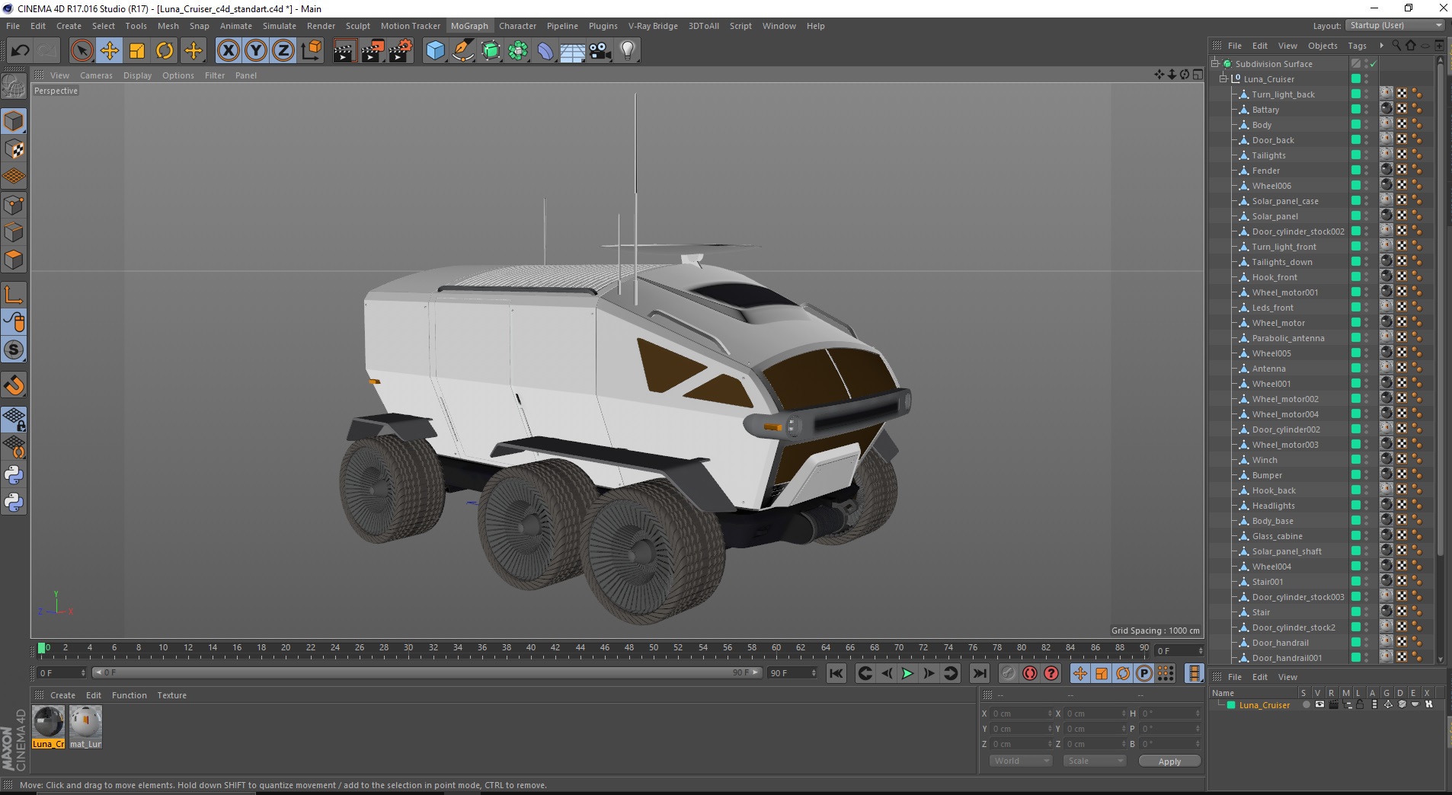Image resolution: width=1452 pixels, height=795 pixels.
Task: Add a Light object
Action: pyautogui.click(x=628, y=51)
